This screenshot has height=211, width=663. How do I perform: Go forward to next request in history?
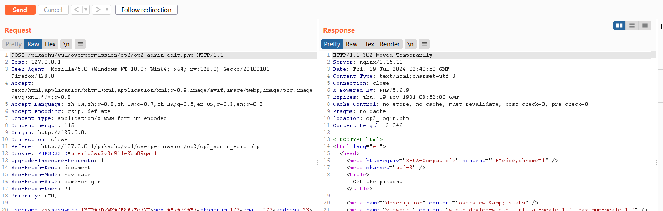[98, 10]
